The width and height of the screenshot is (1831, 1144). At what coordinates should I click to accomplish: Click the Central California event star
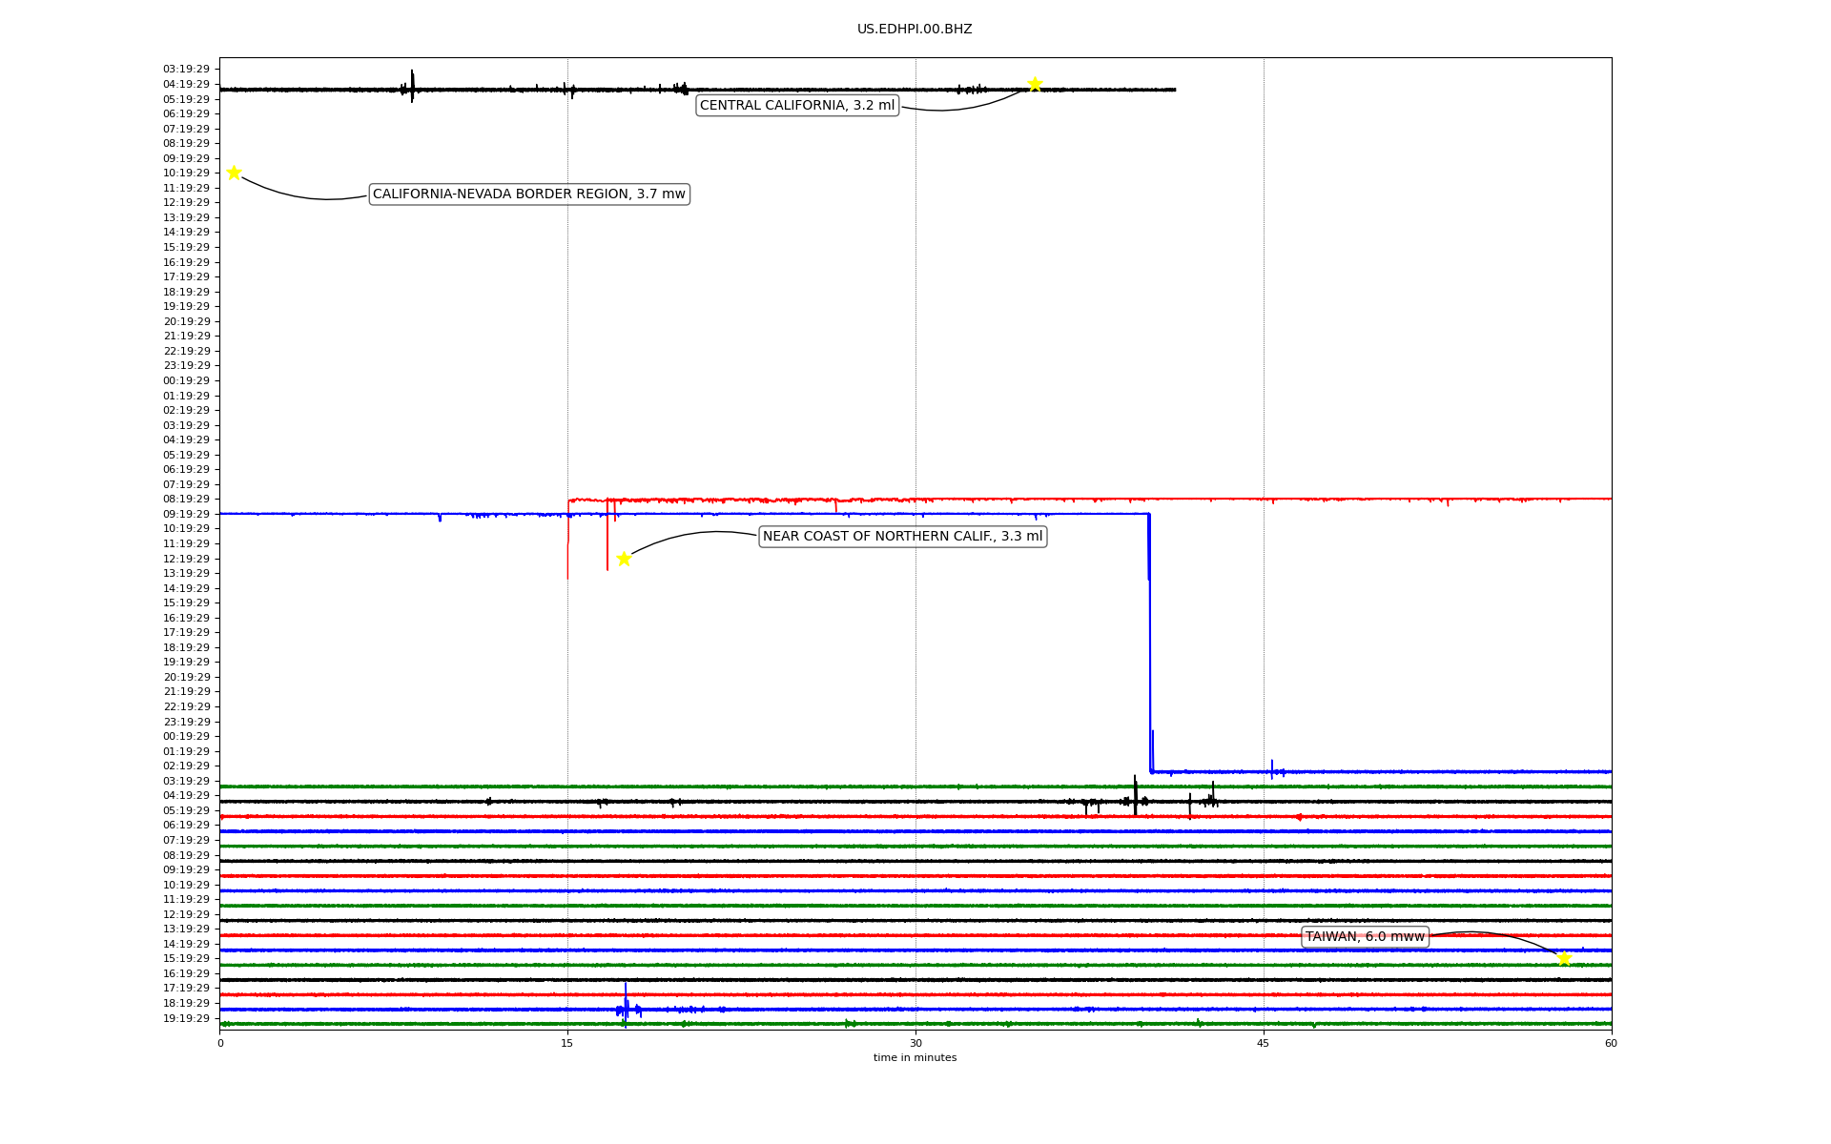coord(1035,84)
